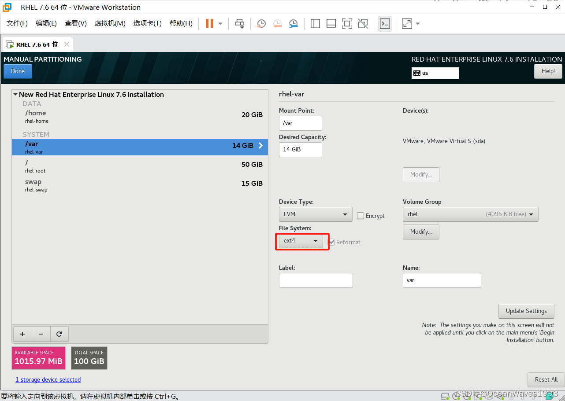565x401 pixels.
Task: Toggle the thumbnail bar view
Action: 331,23
